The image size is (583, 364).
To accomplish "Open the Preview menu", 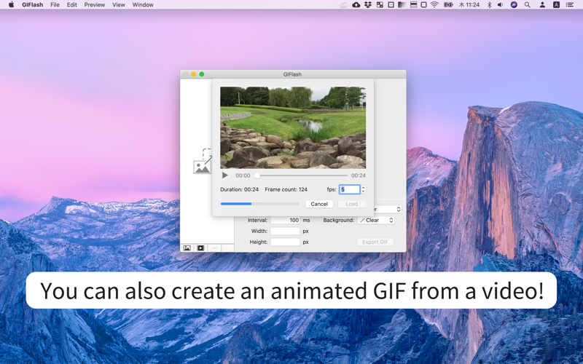I will (x=95, y=5).
